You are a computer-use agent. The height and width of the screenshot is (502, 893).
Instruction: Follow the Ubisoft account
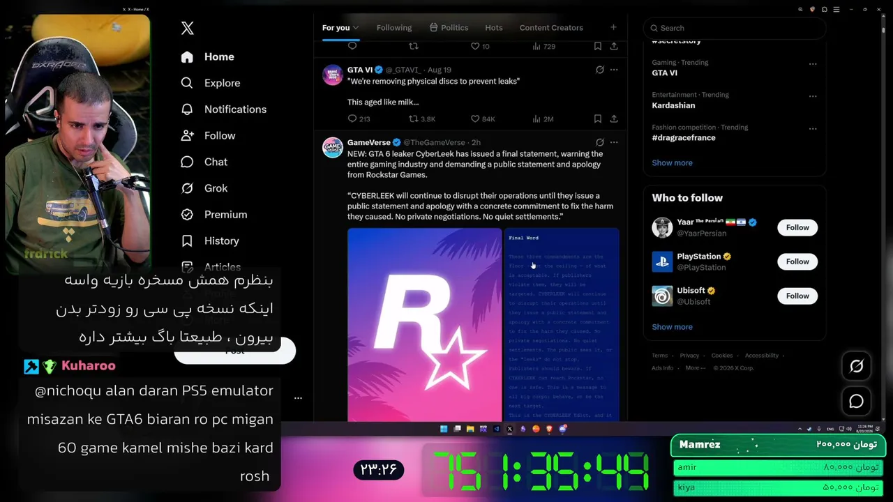[797, 296]
